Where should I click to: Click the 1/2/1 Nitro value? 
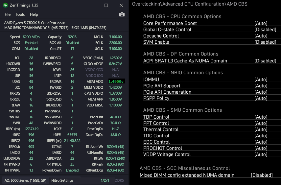[x=105, y=180]
